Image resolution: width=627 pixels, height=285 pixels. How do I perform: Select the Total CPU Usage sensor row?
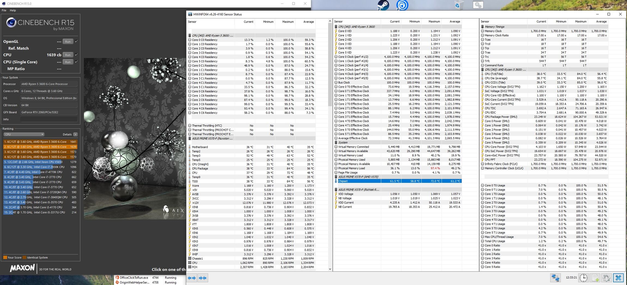point(544,241)
